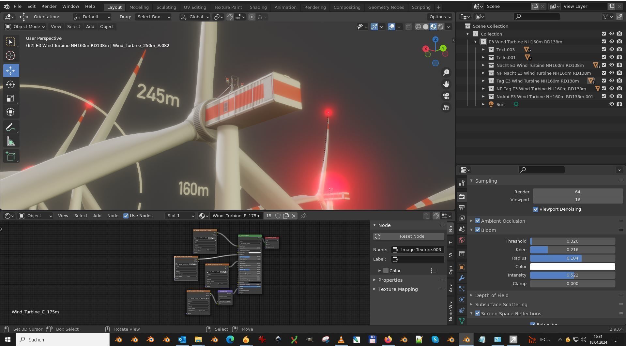Toggle snapping magnet in node editor
The width and height of the screenshot is (626, 346).
click(x=436, y=216)
